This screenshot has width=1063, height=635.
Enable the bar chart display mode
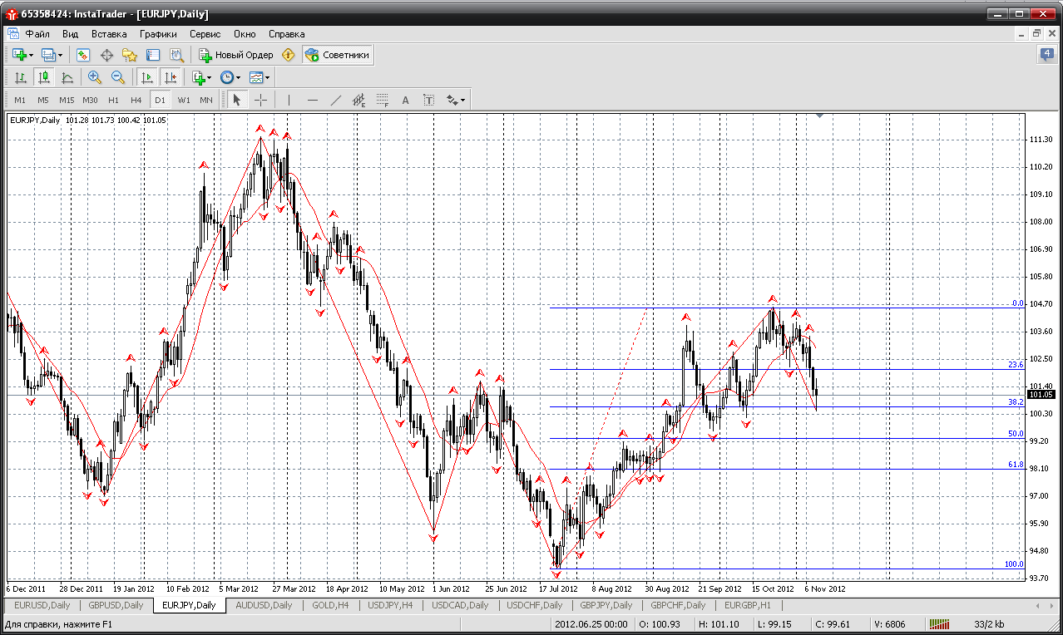coord(21,77)
